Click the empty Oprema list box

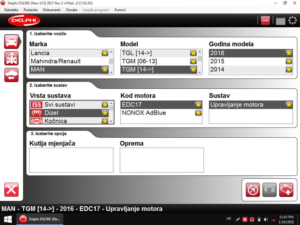[x=162, y=160]
